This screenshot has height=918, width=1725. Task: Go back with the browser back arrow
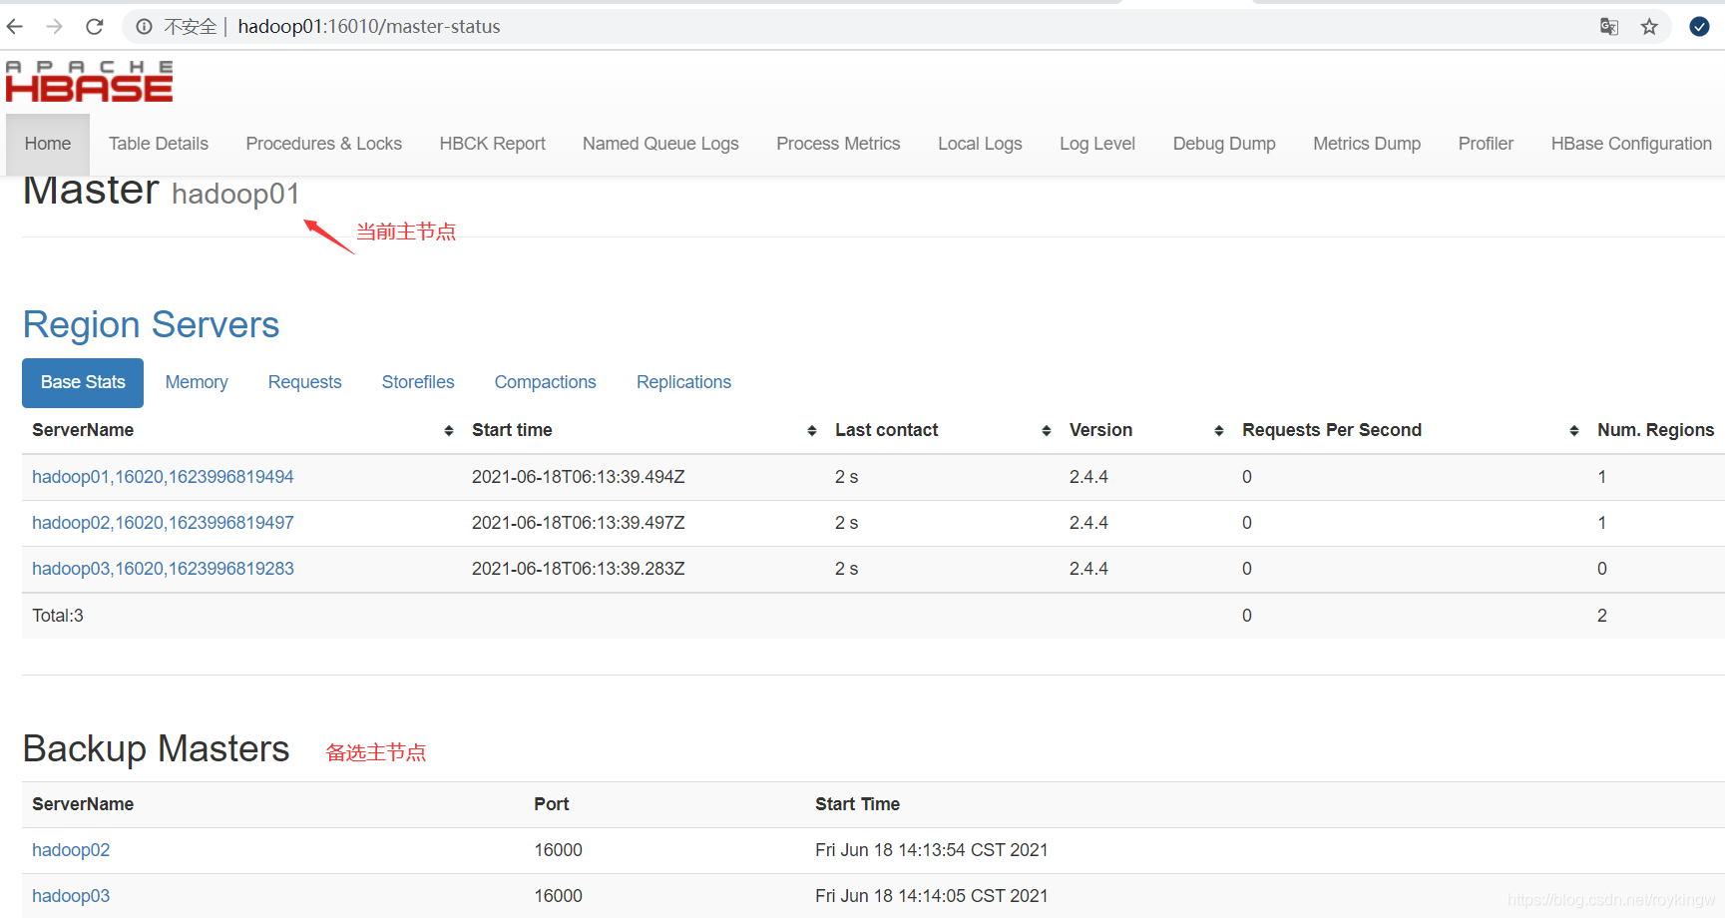click(15, 27)
